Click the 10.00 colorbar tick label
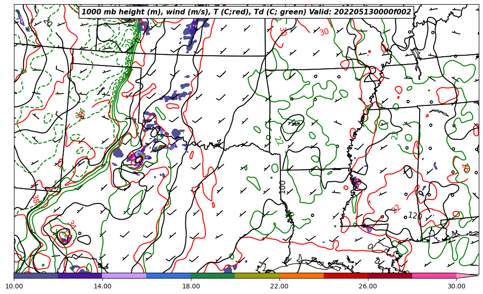This screenshot has width=483, height=294. (14, 286)
